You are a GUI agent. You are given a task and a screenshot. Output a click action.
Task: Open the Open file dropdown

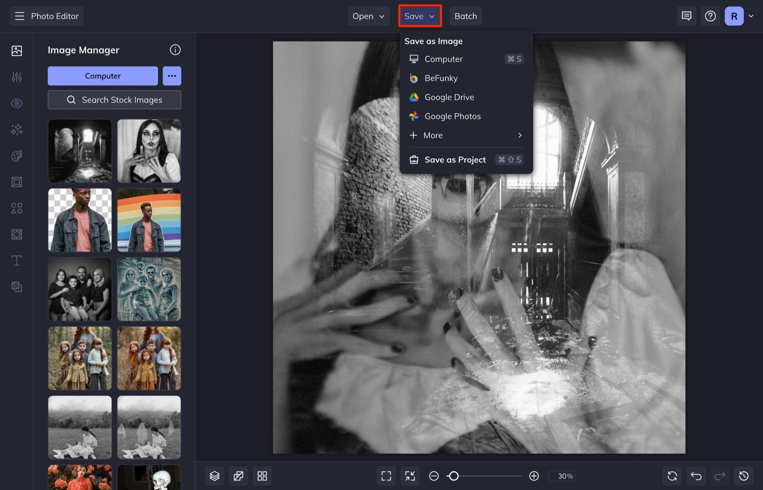(x=368, y=16)
